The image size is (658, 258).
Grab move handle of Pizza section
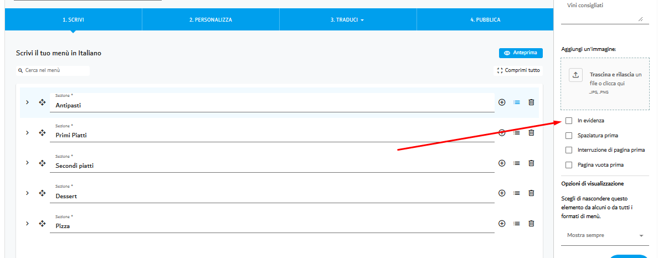point(42,224)
